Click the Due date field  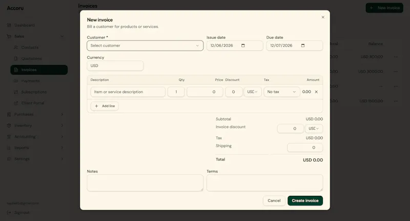(294, 46)
